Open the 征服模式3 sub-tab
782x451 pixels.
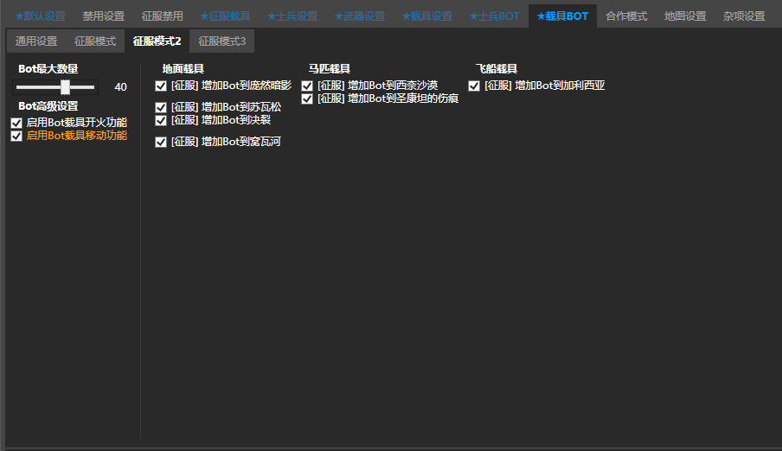221,41
